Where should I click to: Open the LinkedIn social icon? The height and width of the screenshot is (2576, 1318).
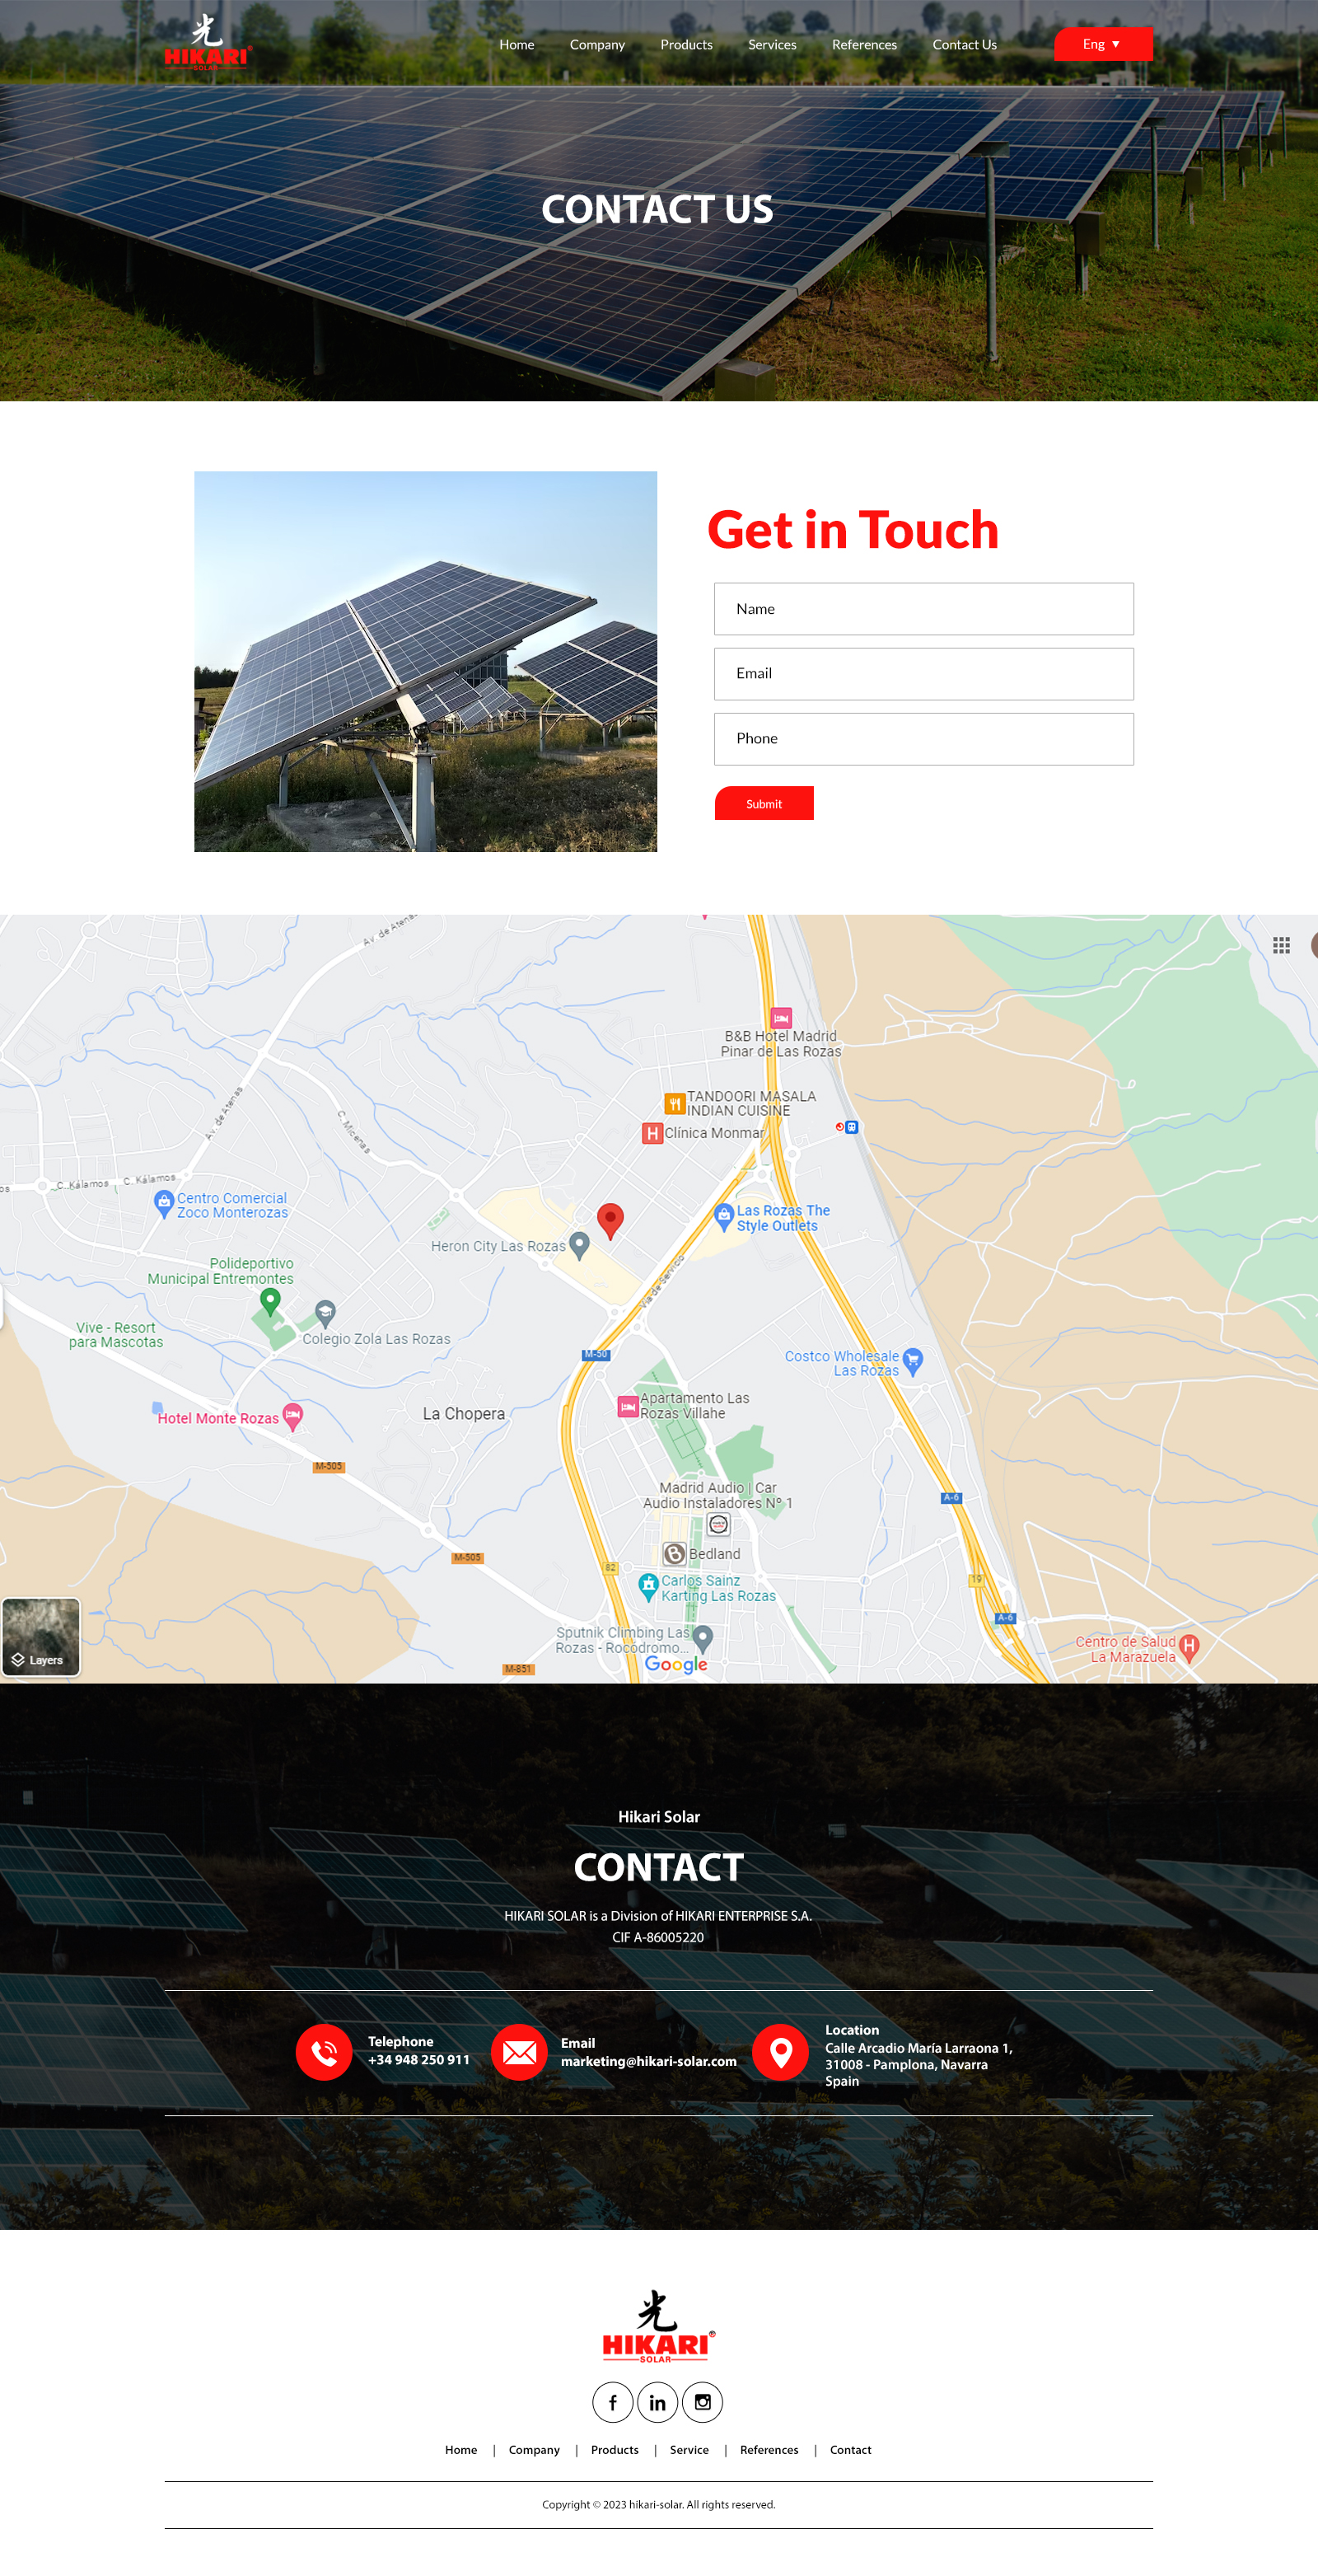[657, 2402]
